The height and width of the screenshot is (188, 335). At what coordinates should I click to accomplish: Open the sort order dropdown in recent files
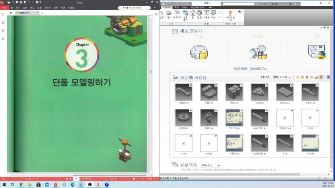click(282, 77)
